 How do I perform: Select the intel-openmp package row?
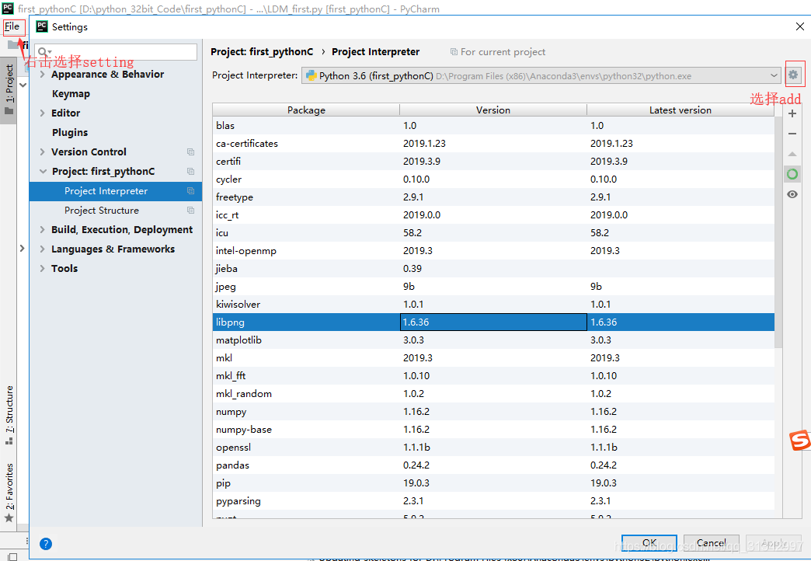coord(493,250)
